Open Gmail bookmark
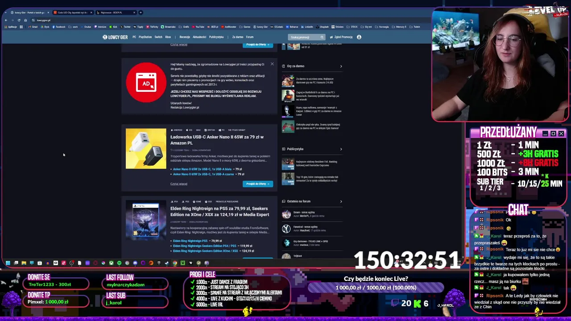571x321 pixels. 33,27
